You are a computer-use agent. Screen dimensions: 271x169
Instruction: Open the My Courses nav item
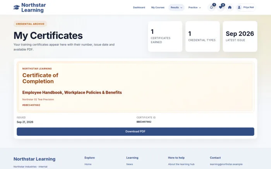[158, 7]
